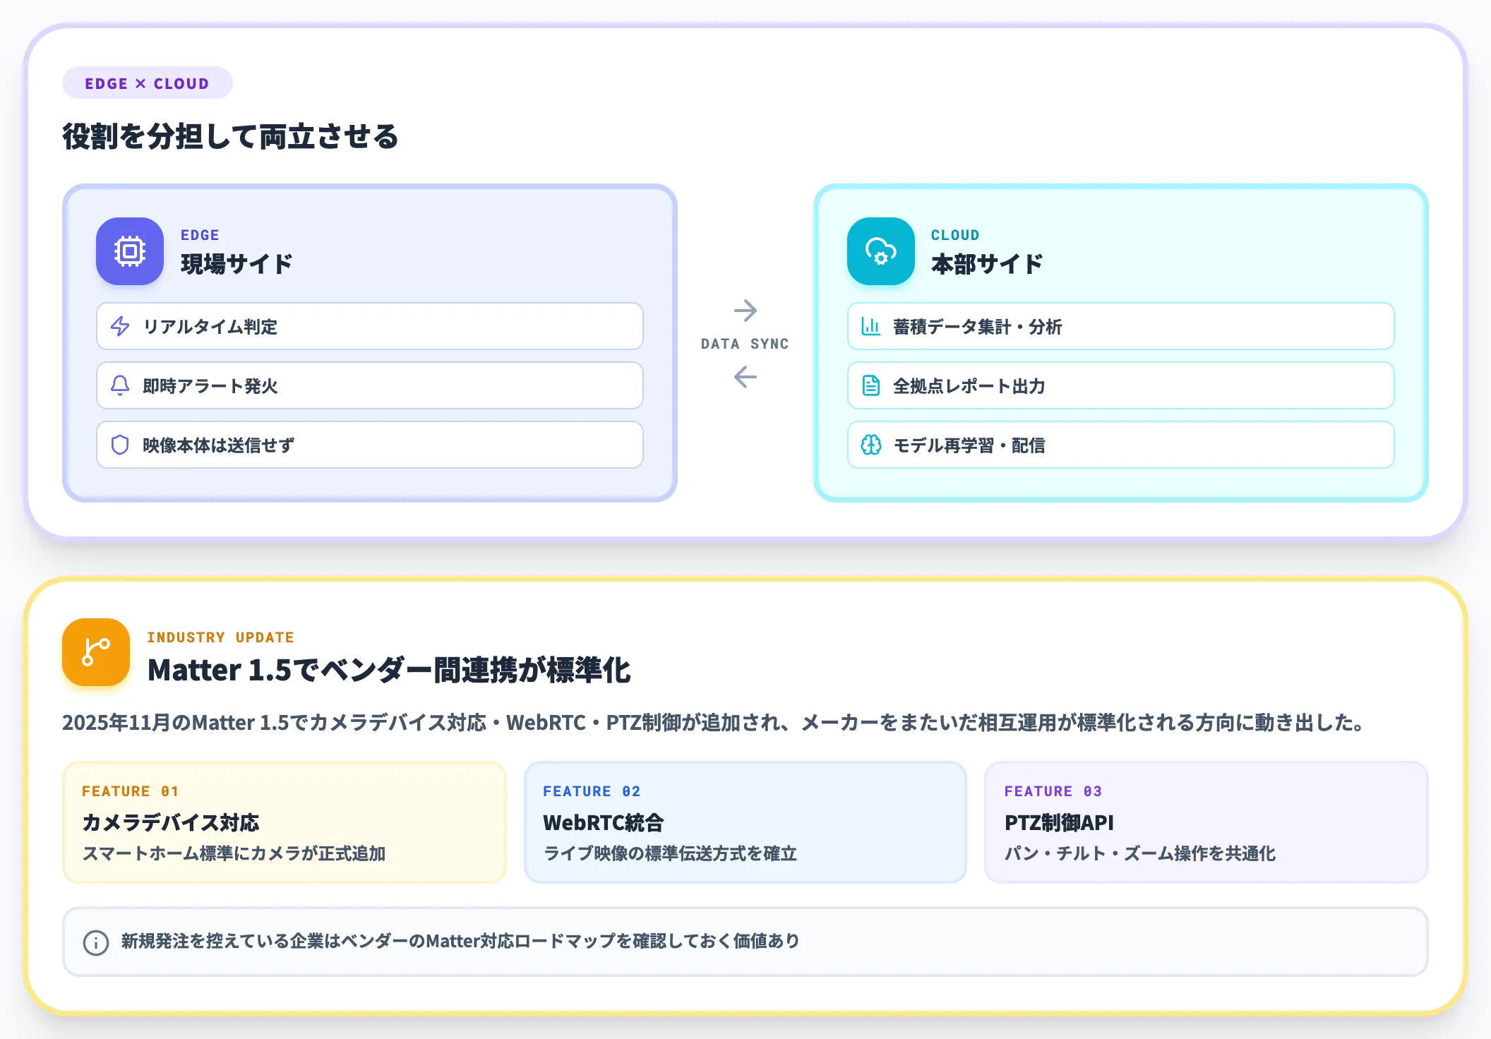
Task: Click the small CLOUD label above 本部サイド
Action: 955,235
